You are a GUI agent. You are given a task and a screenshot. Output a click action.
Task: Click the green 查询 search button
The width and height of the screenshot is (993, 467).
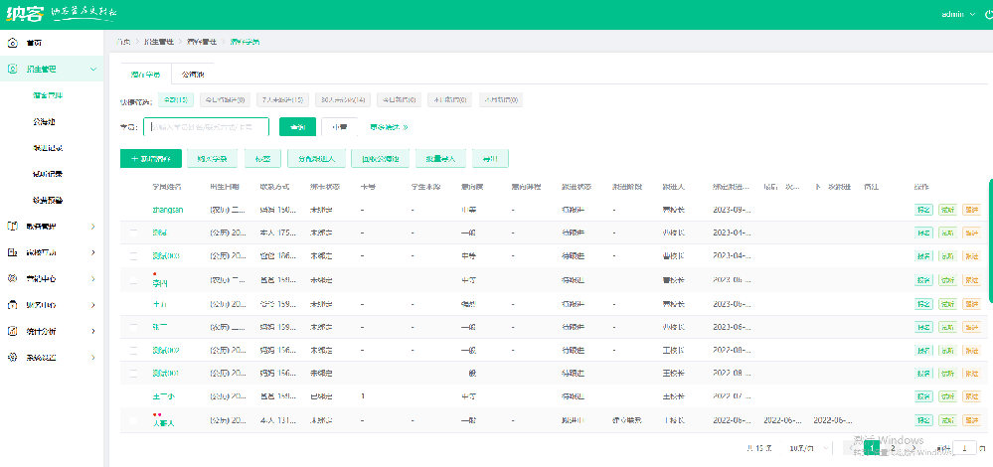297,127
